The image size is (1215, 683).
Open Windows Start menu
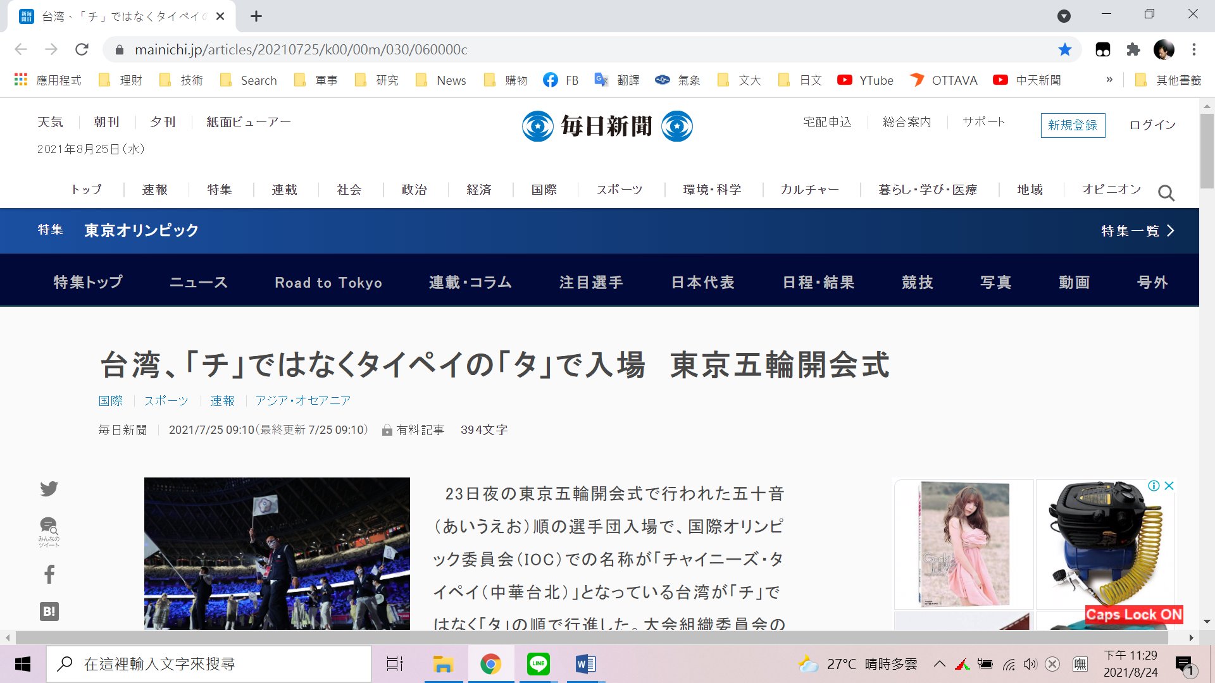coord(23,664)
